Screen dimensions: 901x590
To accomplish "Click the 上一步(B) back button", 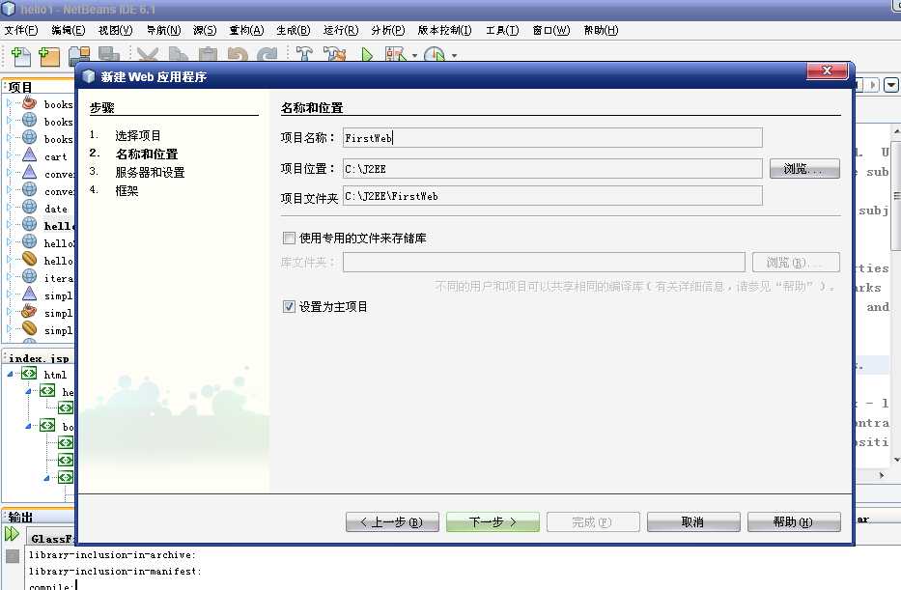I will [x=392, y=522].
